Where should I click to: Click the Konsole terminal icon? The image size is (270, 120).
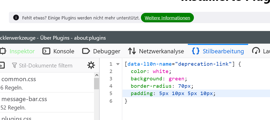tap(46, 51)
